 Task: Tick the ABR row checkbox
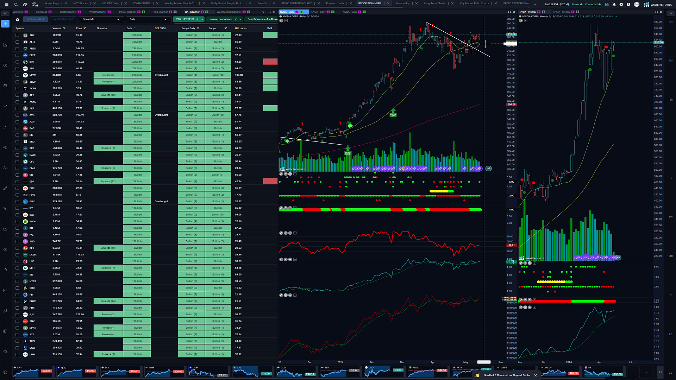pyautogui.click(x=17, y=35)
